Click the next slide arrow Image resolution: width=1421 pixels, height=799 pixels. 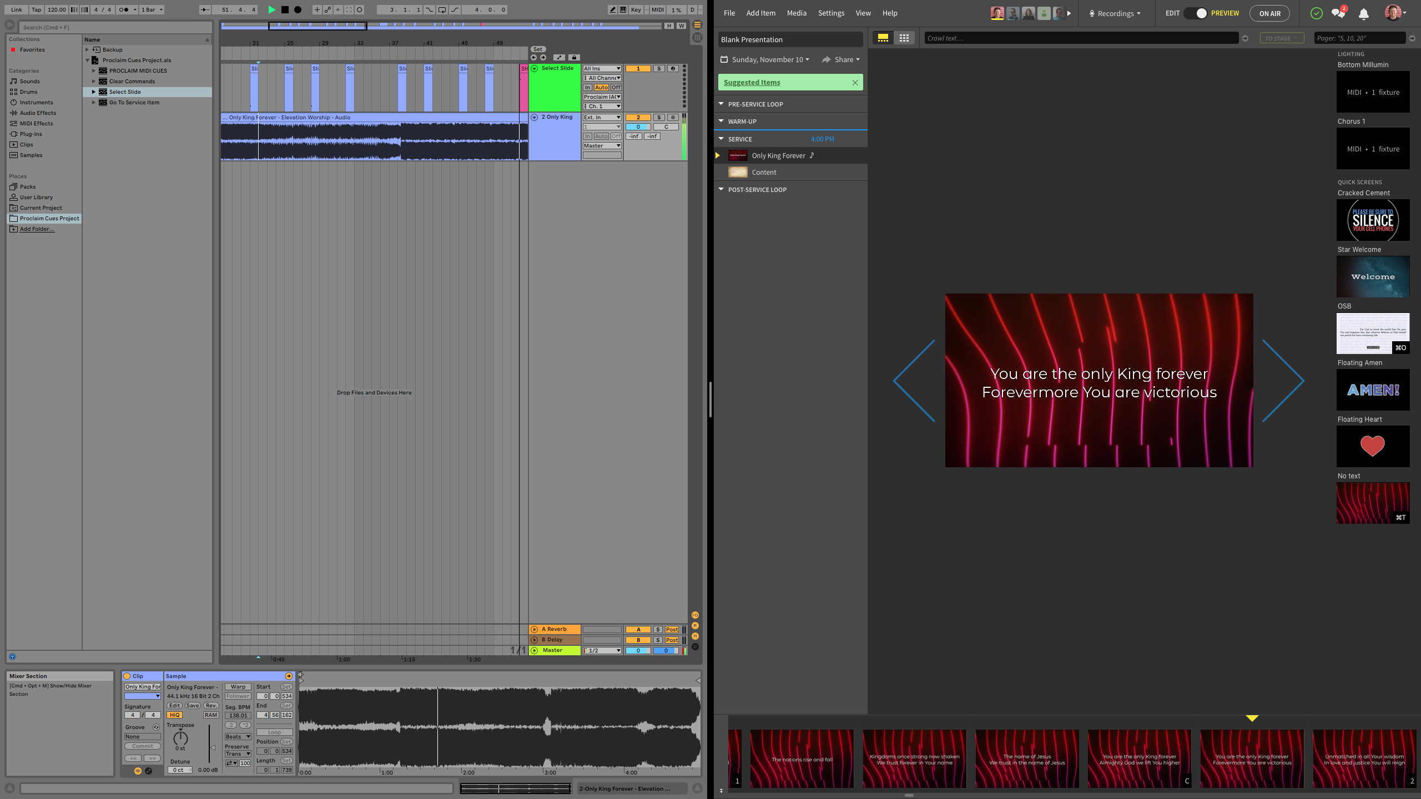click(x=1283, y=381)
